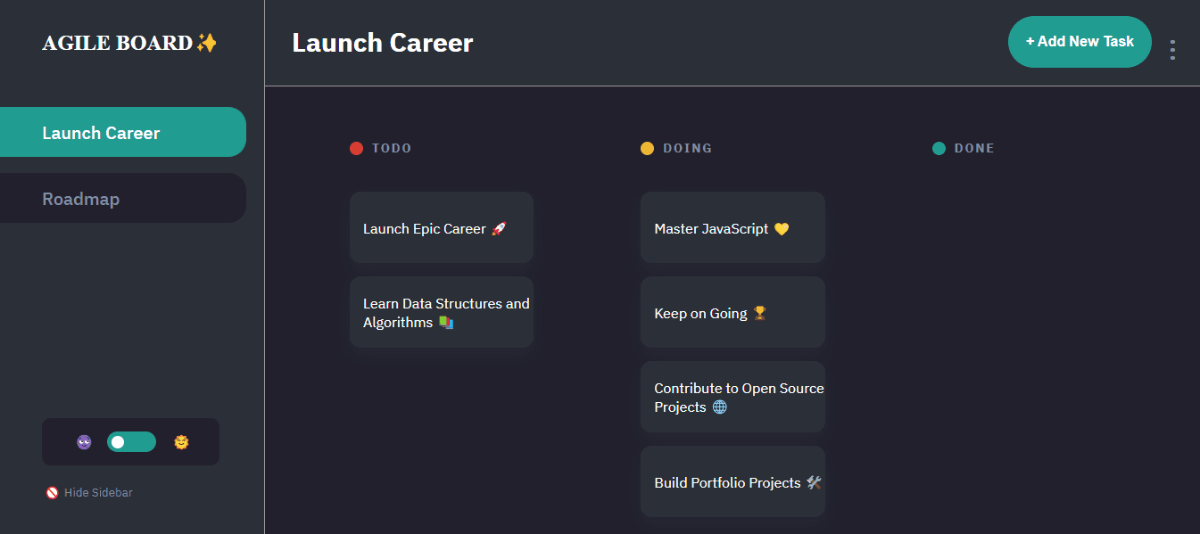Click the yellow DOING color dot
1200x534 pixels.
coord(647,148)
